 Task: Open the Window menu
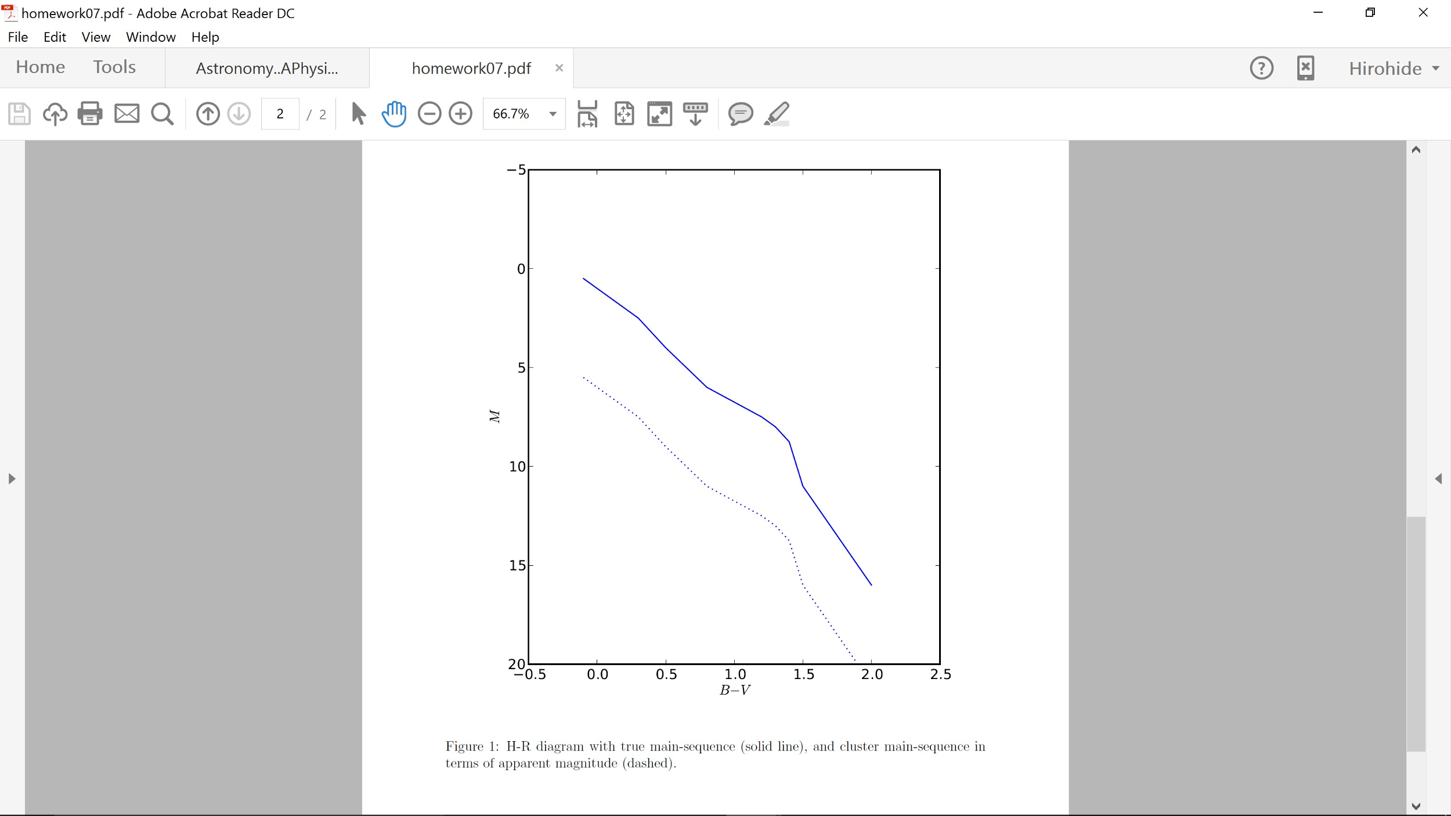[151, 37]
